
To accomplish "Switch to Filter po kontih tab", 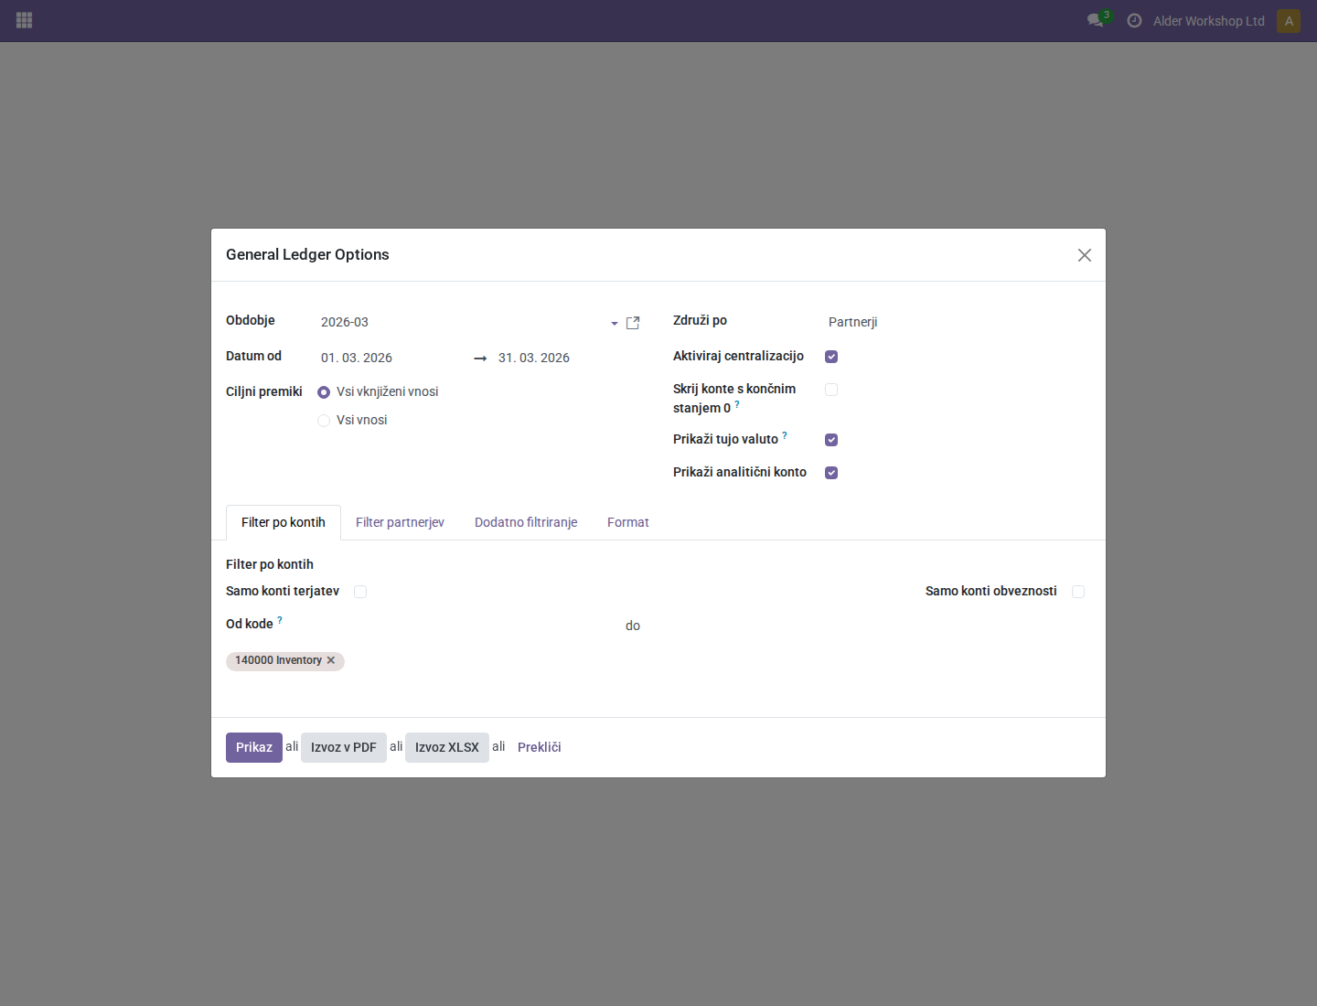I will (x=284, y=522).
